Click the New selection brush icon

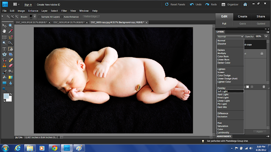point(8,17)
